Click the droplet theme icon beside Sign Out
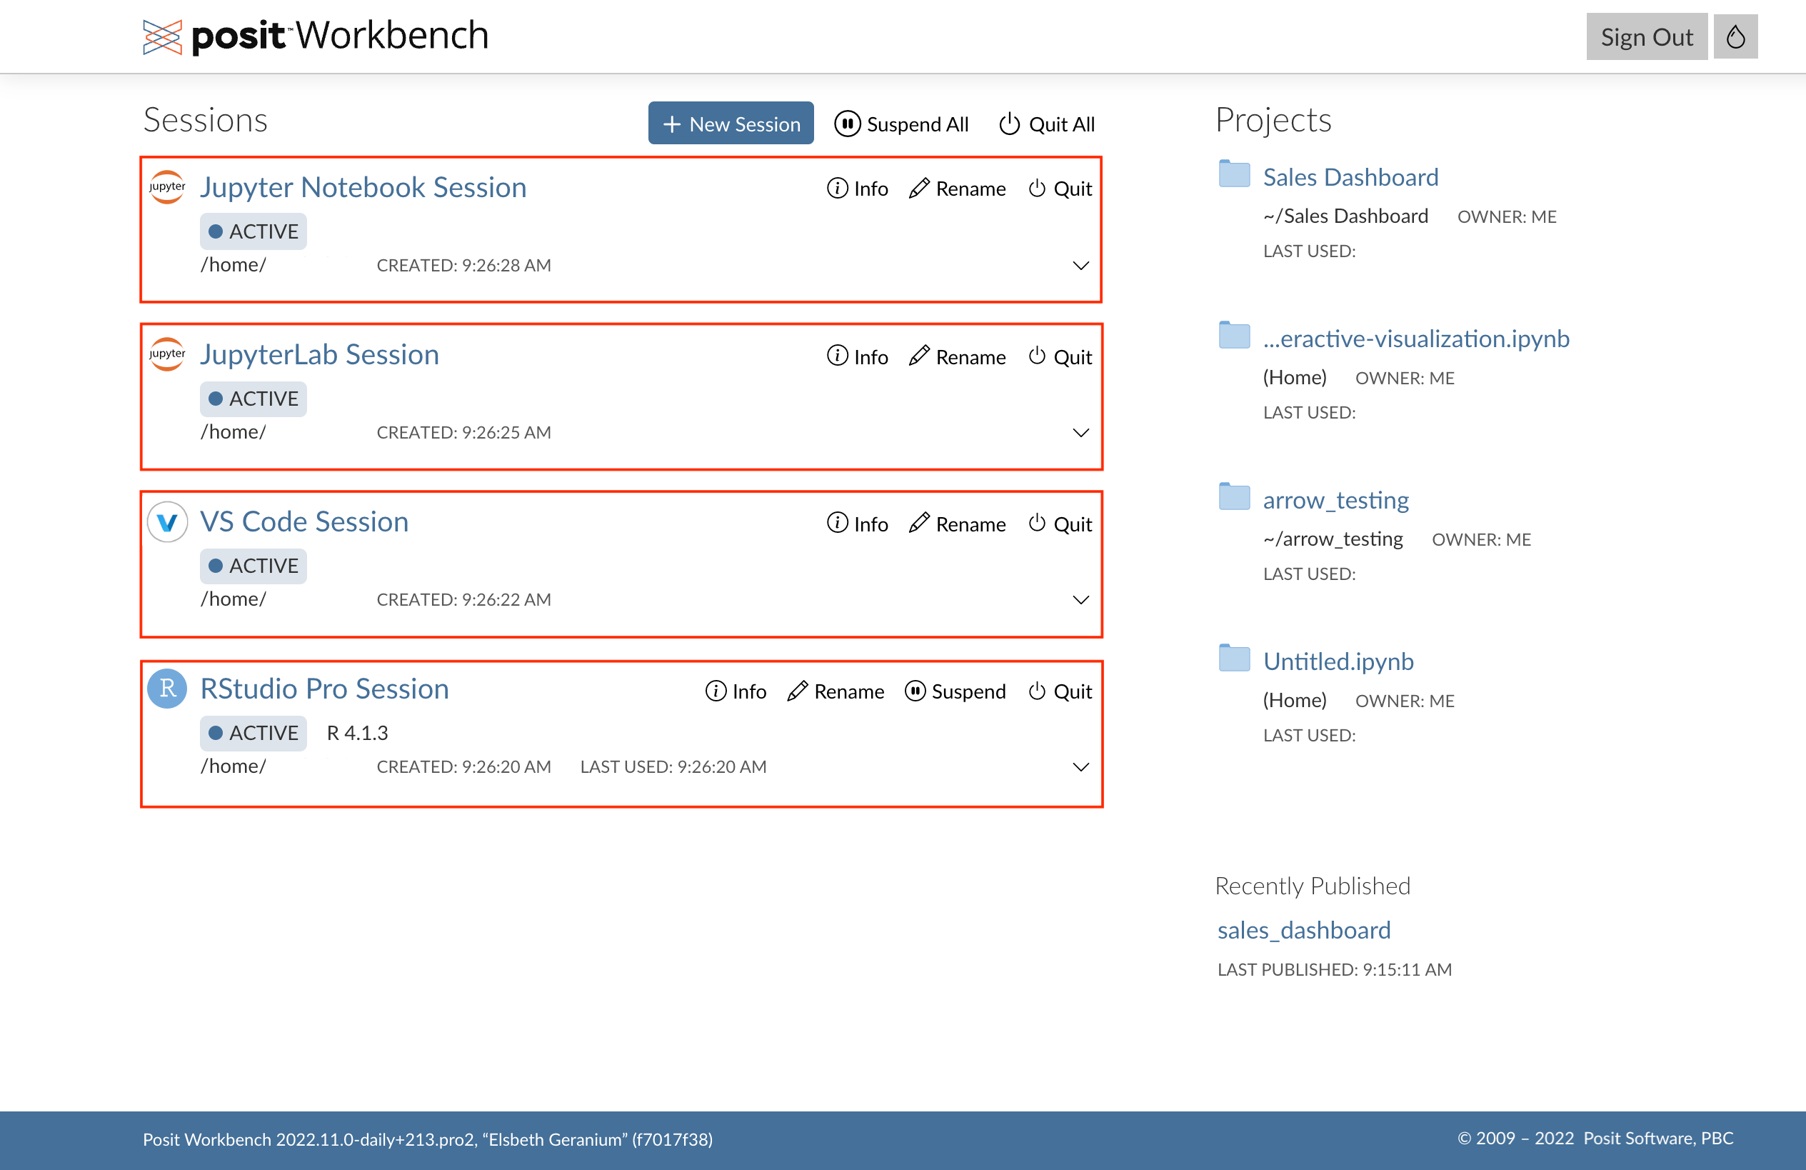The width and height of the screenshot is (1806, 1170). click(1735, 36)
